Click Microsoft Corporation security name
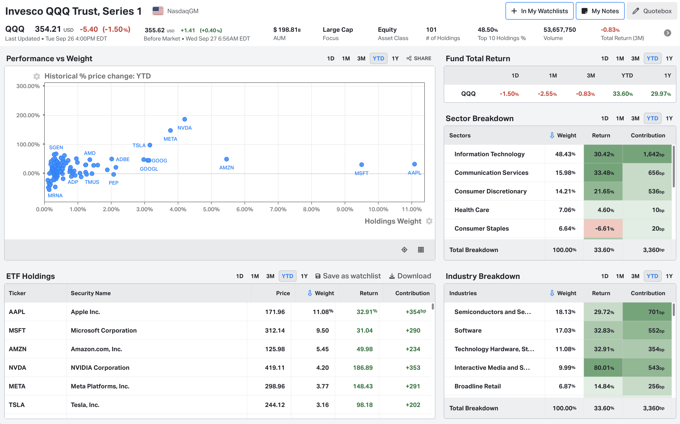Screen dimensions: 680x424 coord(104,330)
